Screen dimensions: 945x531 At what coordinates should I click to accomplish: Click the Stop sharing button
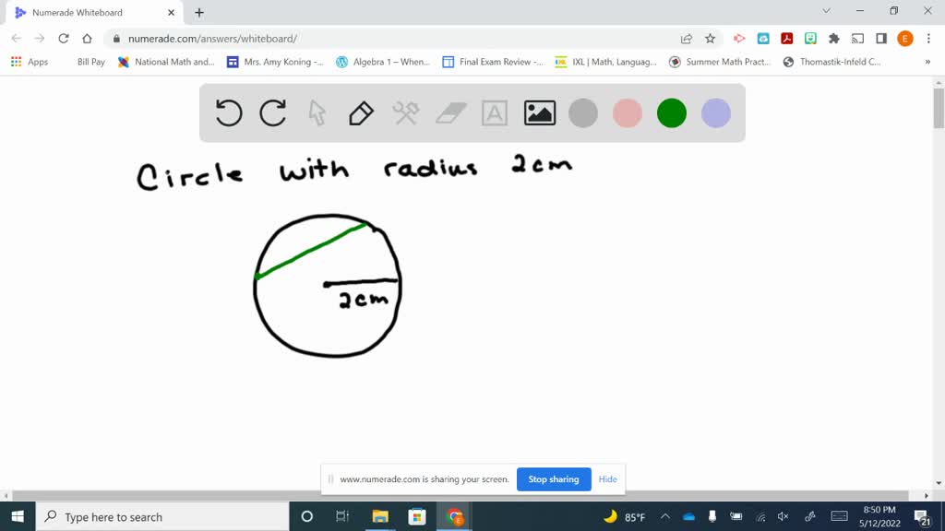[x=554, y=479]
